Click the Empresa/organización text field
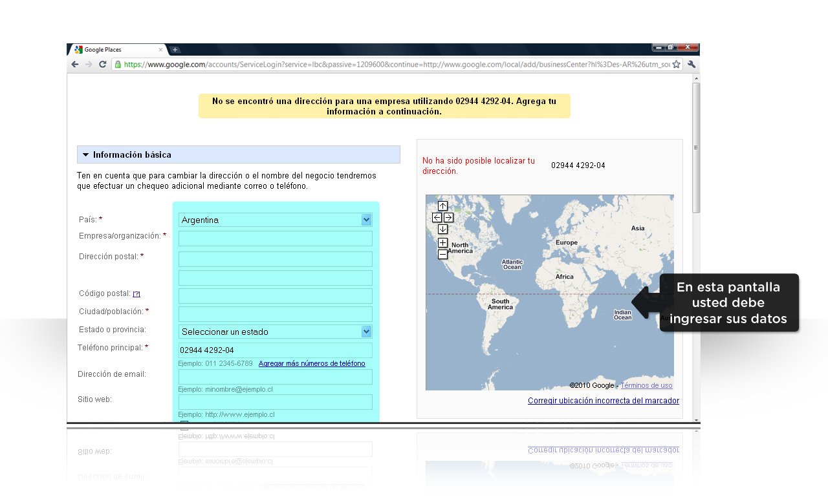 [x=276, y=239]
